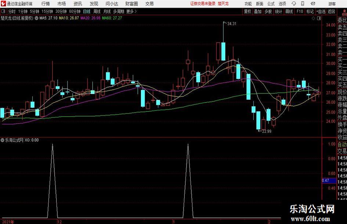Image resolution: width=347 pixels, height=224 pixels.
Task: Click the R 1000 indicator icon
Action: (x=344, y=13)
